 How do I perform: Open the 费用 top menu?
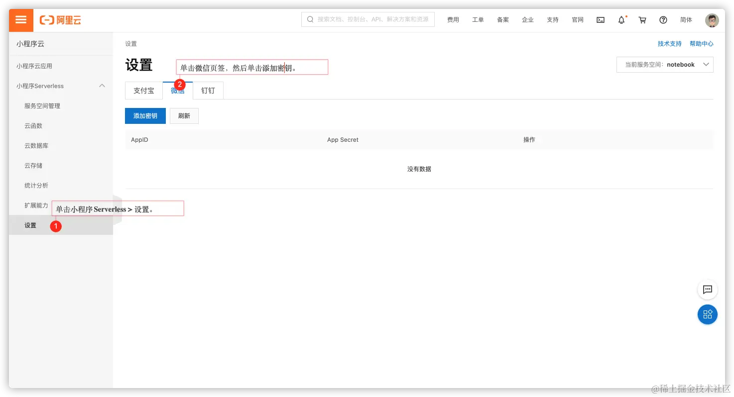(x=453, y=20)
